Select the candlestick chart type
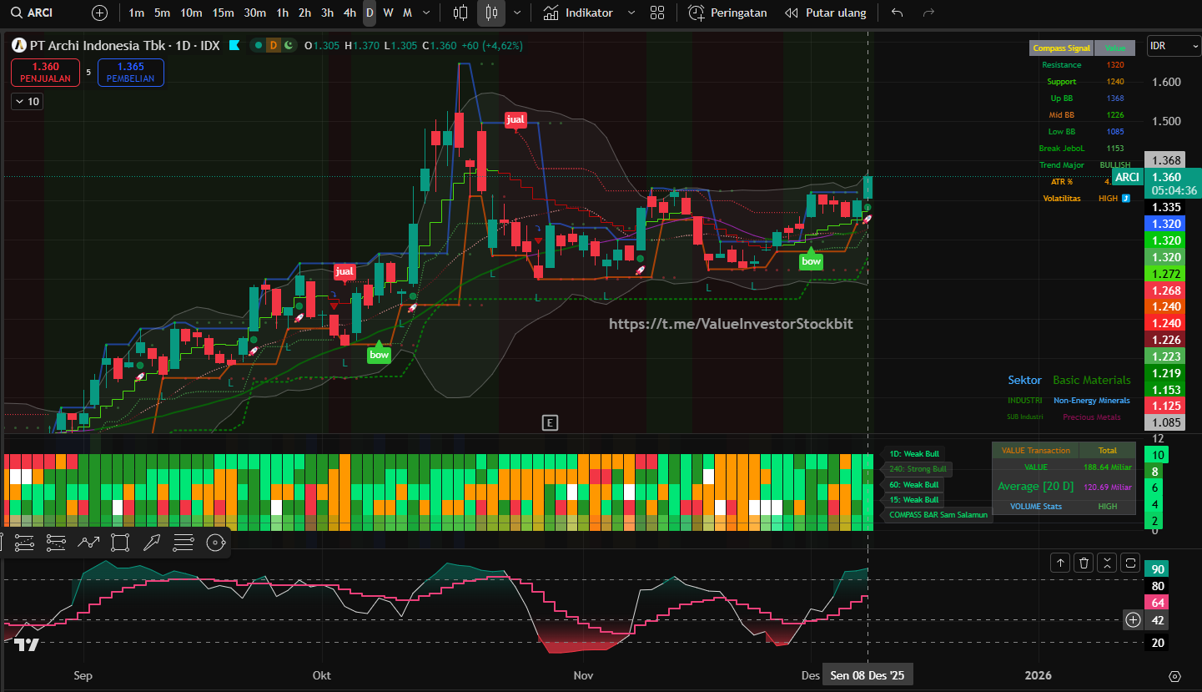 pos(491,13)
